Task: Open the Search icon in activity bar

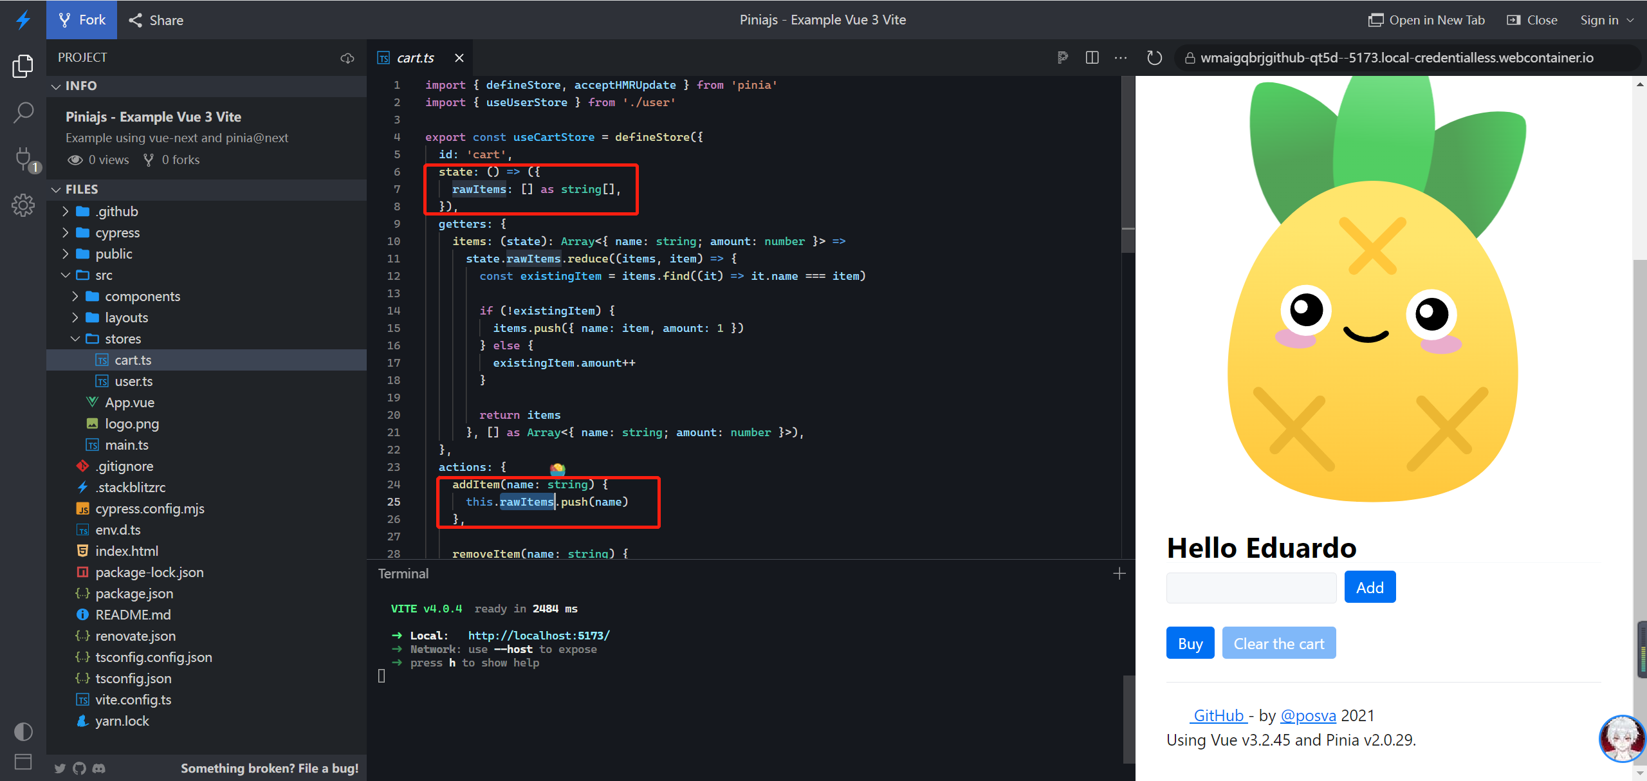Action: tap(23, 113)
